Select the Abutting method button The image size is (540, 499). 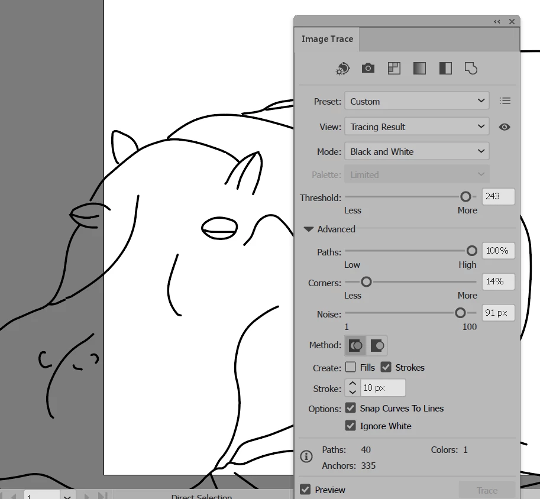coord(355,345)
